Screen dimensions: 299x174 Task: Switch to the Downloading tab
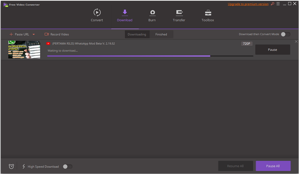137,35
